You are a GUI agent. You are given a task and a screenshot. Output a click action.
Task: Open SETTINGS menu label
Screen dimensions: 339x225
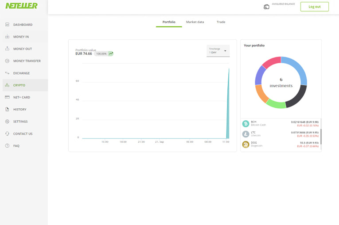pos(20,122)
